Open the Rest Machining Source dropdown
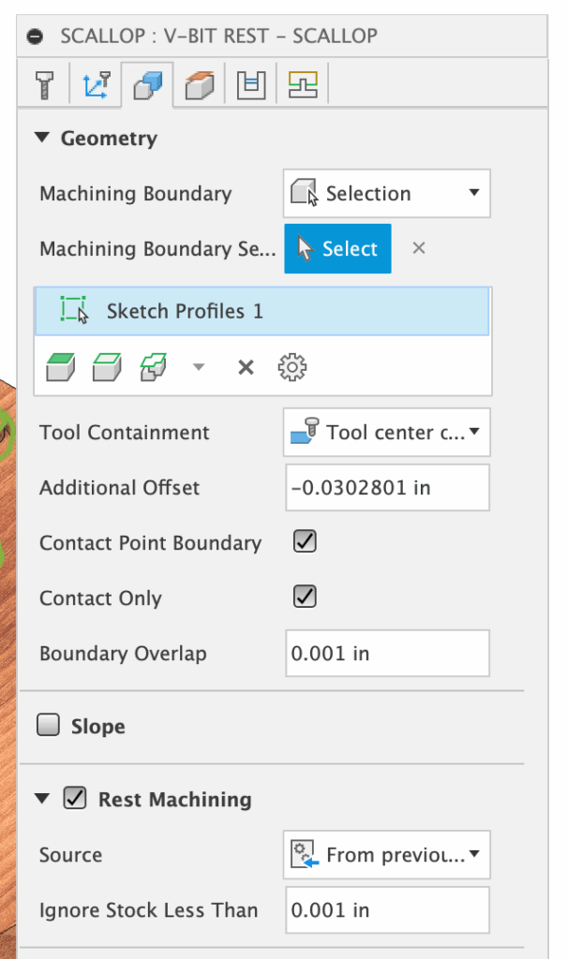Screen dimensions: 567x959 (x=386, y=854)
